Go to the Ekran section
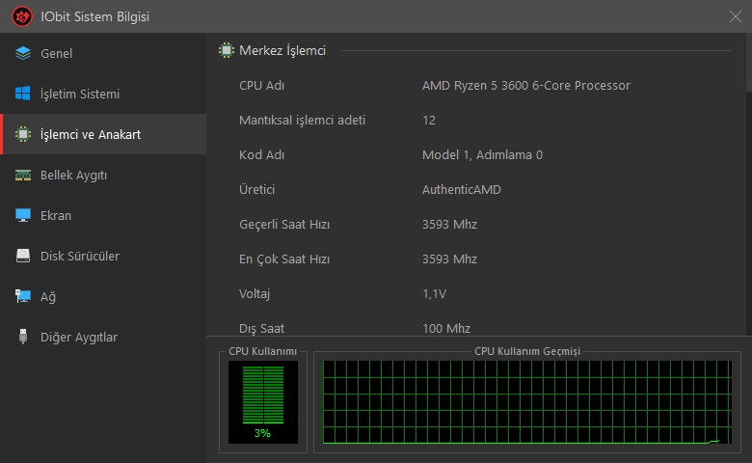This screenshot has height=463, width=752. 103,215
